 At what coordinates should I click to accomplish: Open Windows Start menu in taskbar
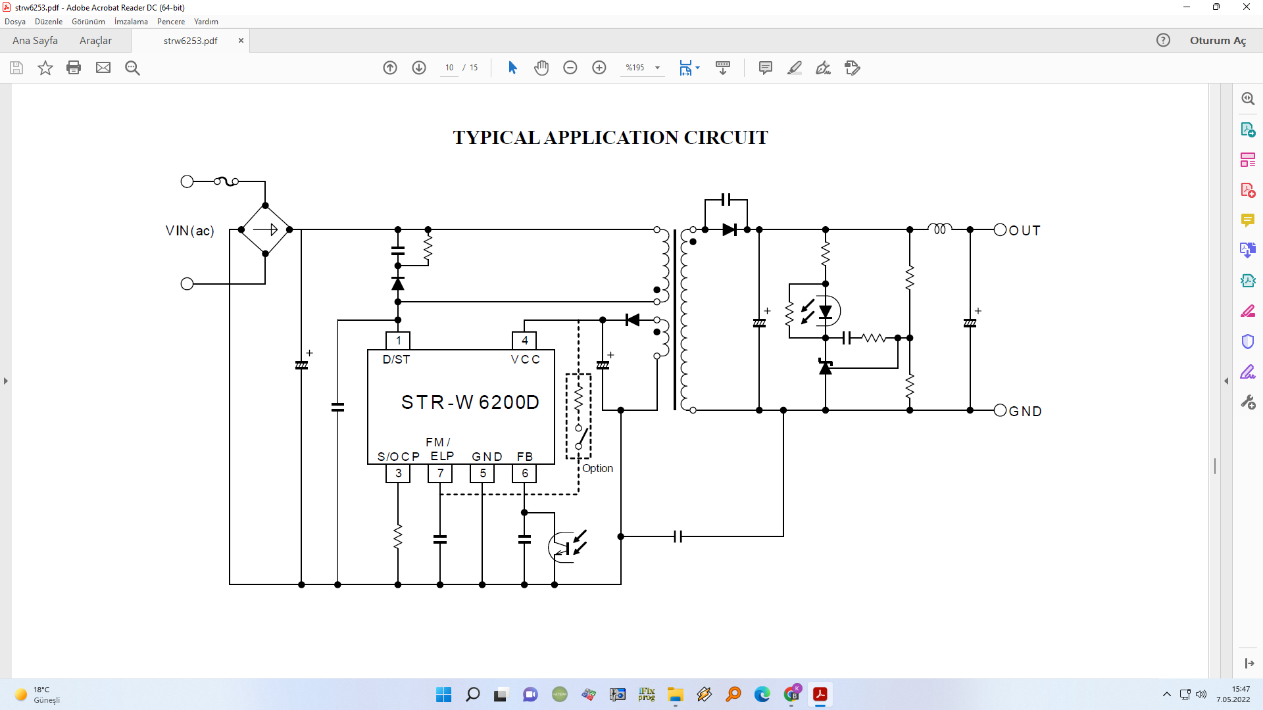coord(444,694)
